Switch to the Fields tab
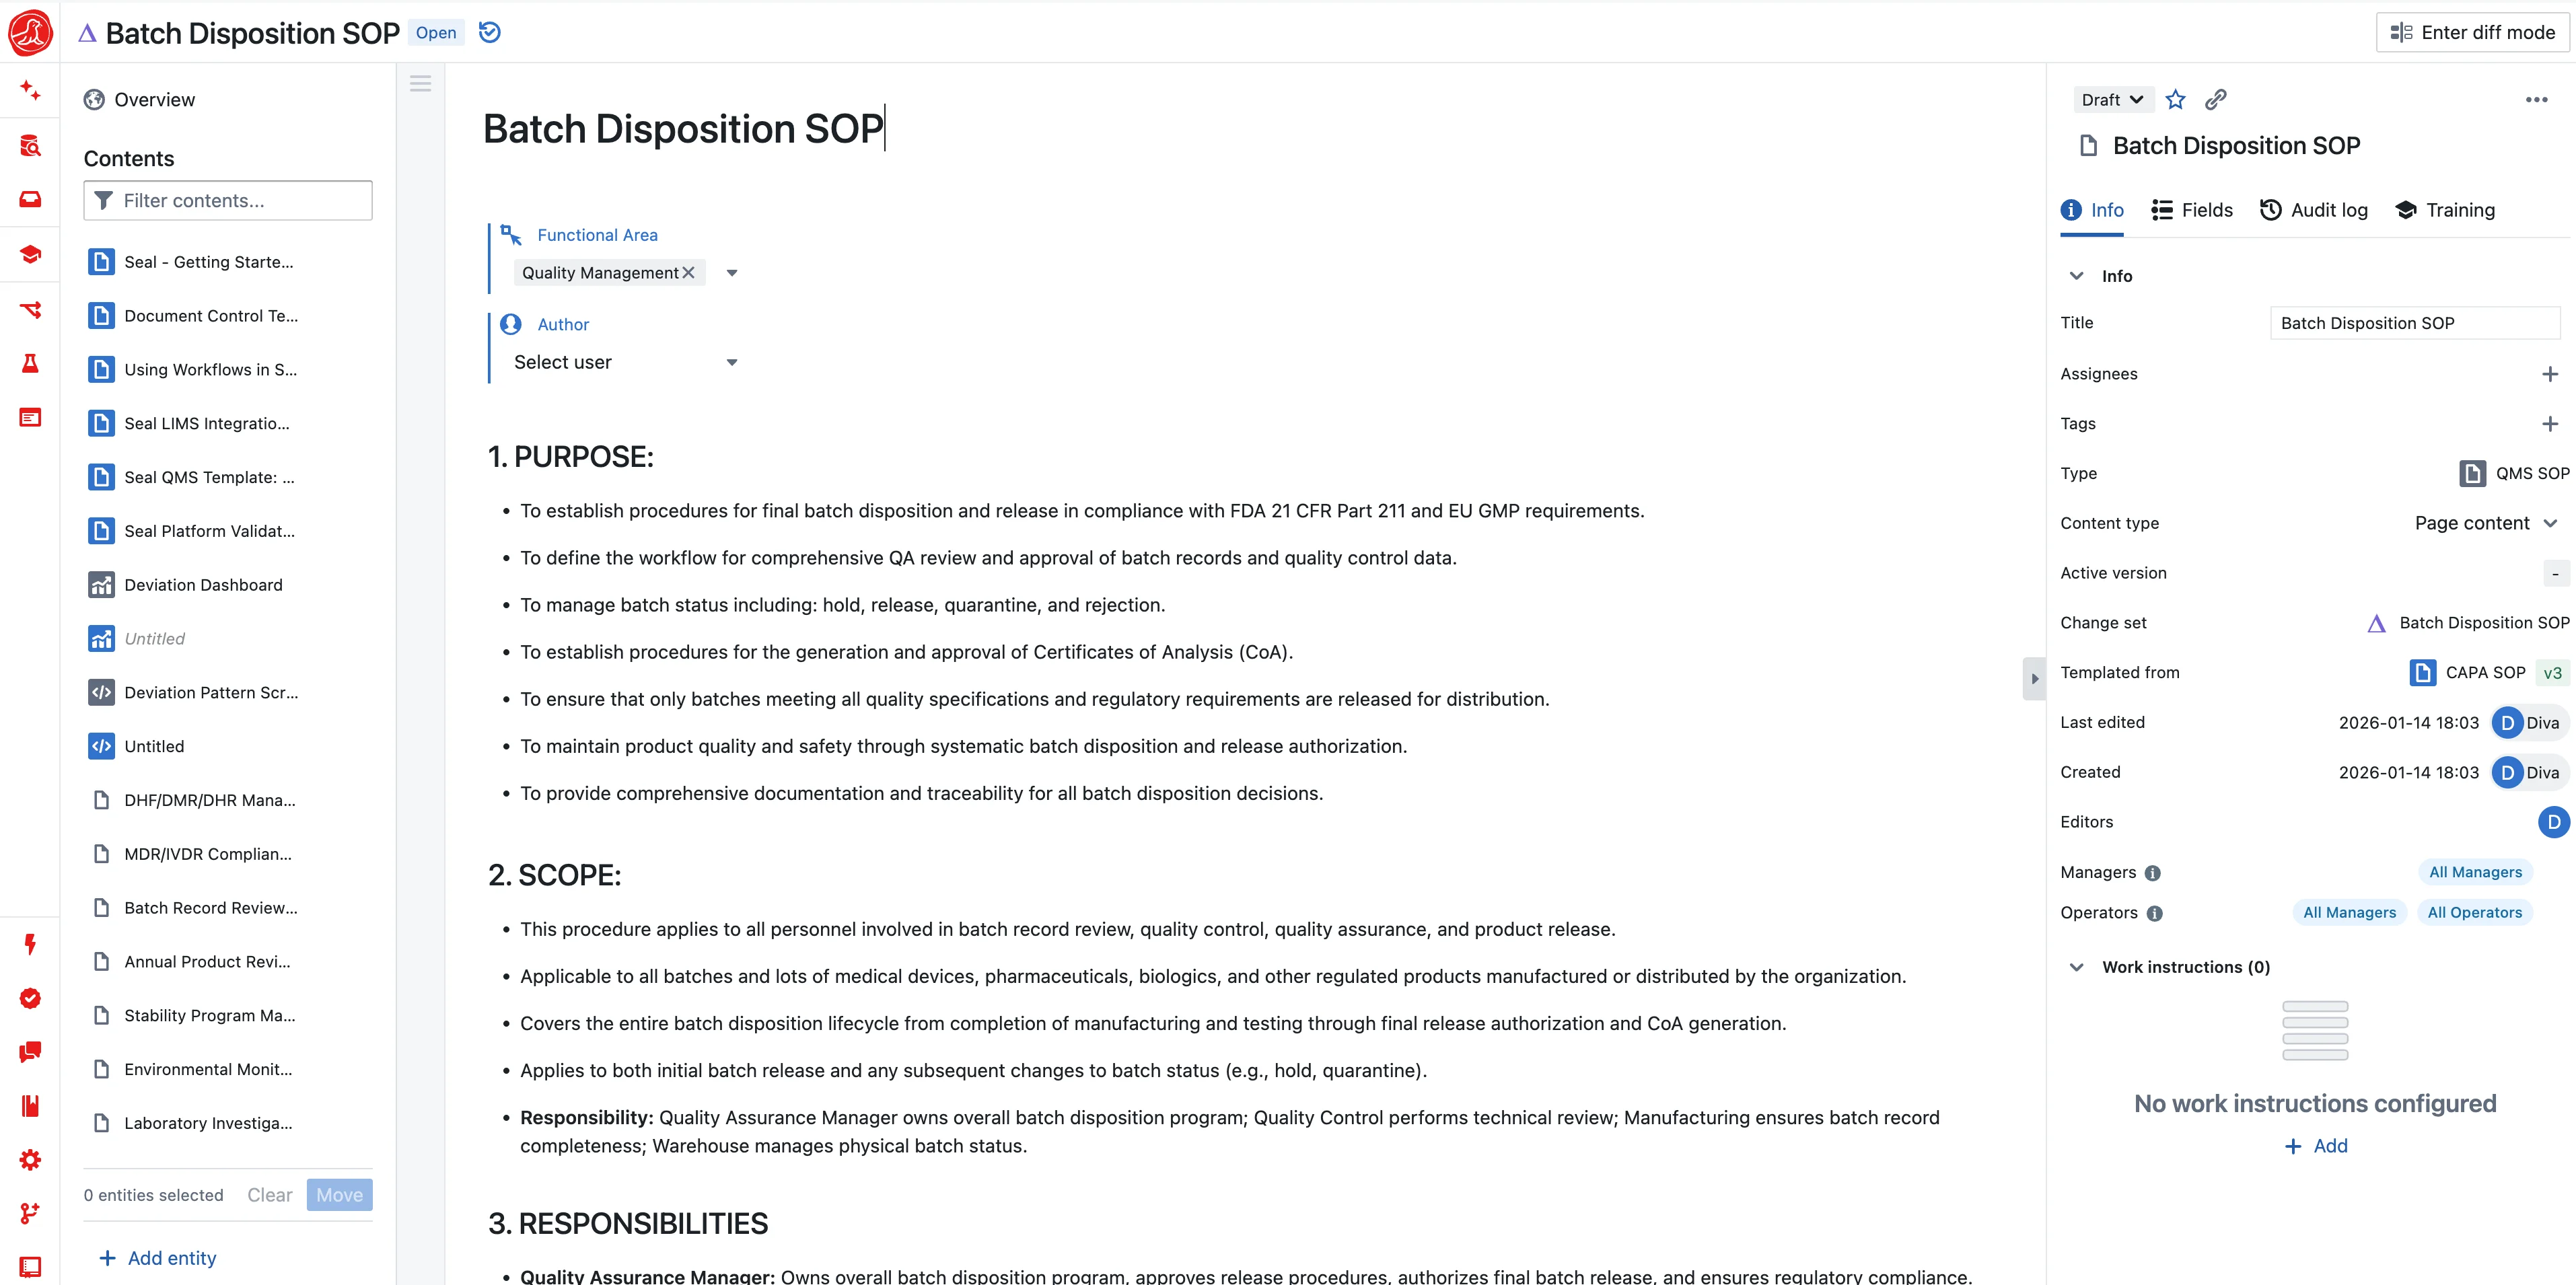The height and width of the screenshot is (1285, 2576). click(x=2192, y=210)
